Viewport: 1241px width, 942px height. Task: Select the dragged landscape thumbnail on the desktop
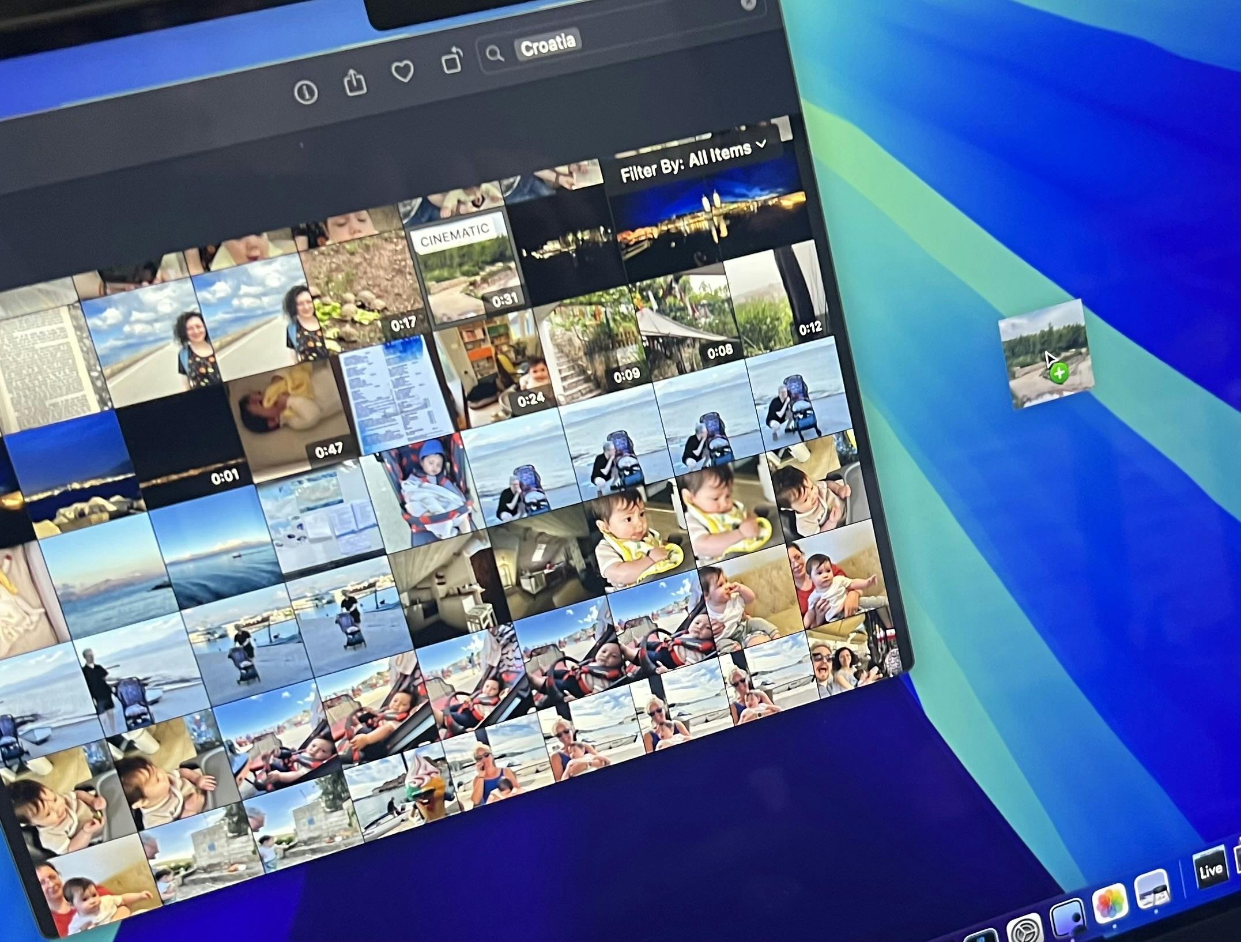pos(1046,354)
